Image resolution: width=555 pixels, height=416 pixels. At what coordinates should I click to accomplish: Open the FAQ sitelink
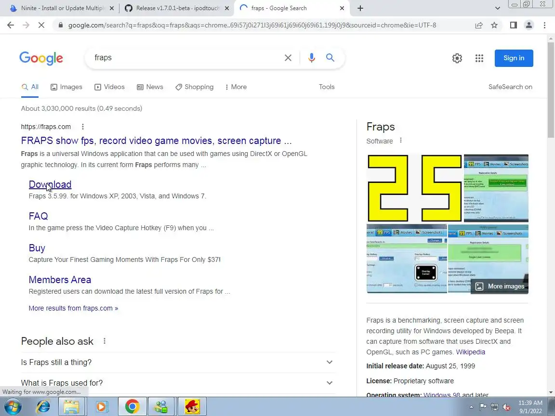[38, 216]
